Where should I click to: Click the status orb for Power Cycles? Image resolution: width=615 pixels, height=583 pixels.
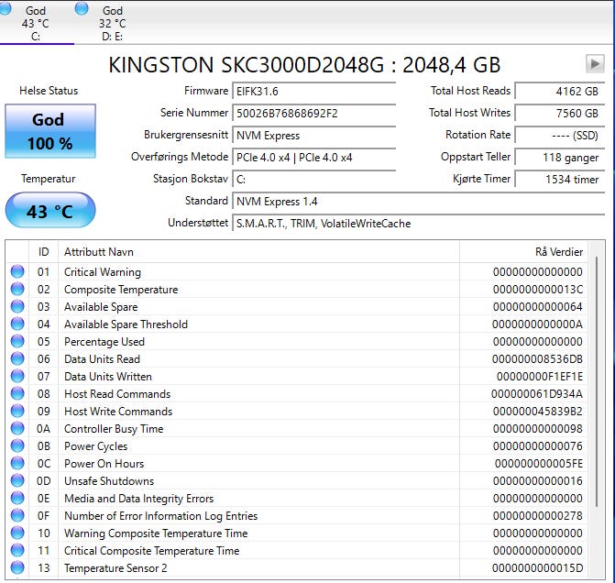pos(17,446)
